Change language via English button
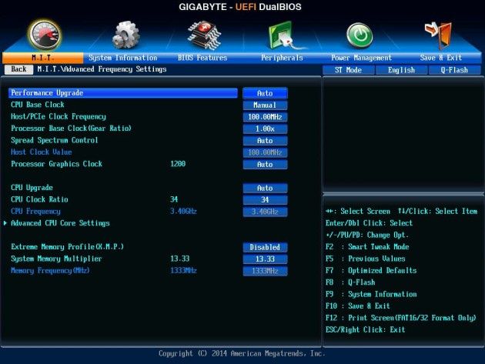The width and height of the screenshot is (485, 364). [x=402, y=70]
